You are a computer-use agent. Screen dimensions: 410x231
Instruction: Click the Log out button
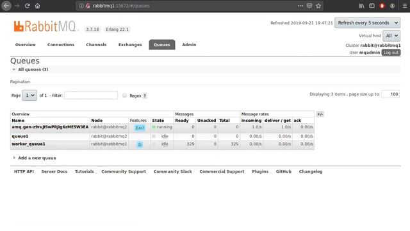[391, 53]
